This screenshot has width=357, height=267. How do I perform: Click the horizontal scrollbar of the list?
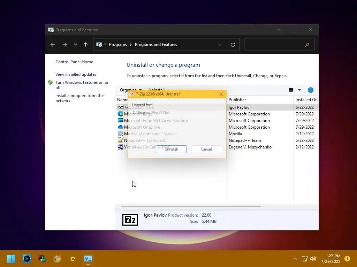point(191,207)
